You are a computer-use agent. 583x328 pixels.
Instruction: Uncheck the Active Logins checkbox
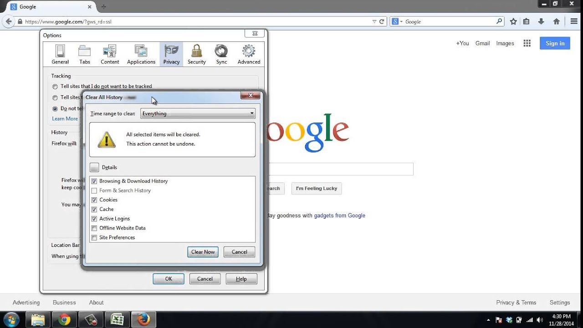pos(94,219)
